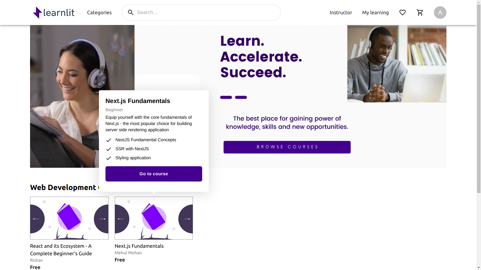Screen dimensions: 481x270
Task: Select the React course thumbnail
Action: point(69,218)
